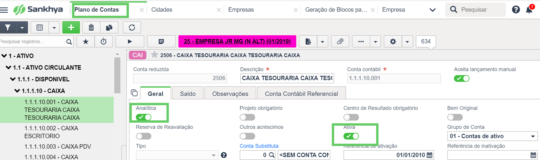Click the pink empresa 25 JR MG button
The height and width of the screenshot is (160, 540).
(x=237, y=41)
